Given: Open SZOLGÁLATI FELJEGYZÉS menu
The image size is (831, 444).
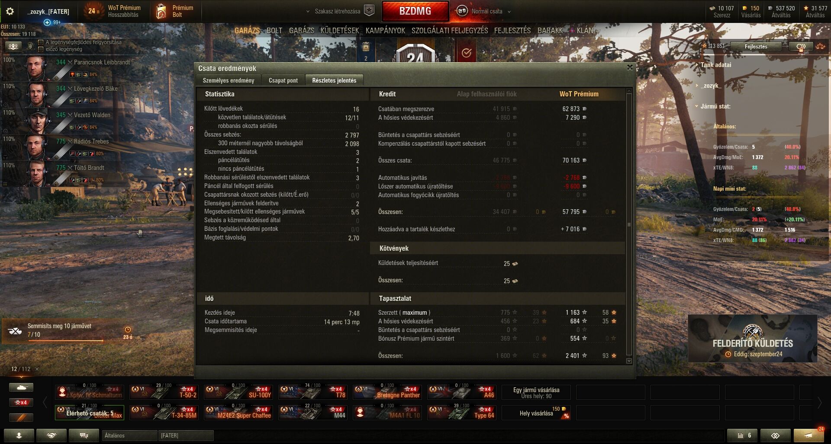Looking at the screenshot, I should (449, 31).
